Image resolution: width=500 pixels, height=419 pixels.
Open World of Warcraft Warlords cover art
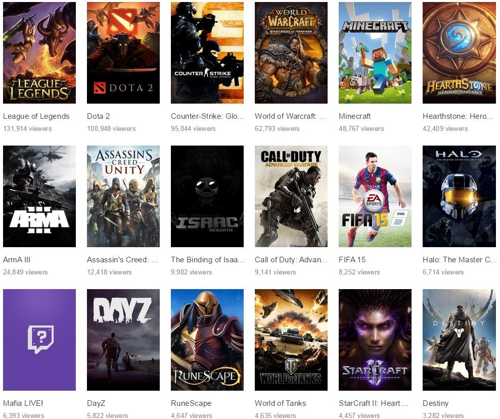click(291, 53)
